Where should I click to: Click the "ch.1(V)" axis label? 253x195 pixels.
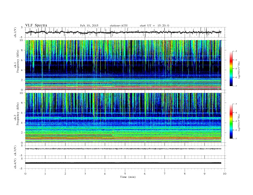[x=15, y=32]
